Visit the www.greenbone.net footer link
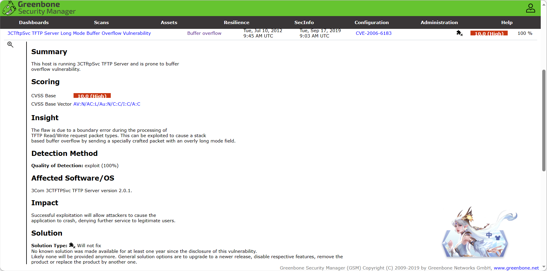 [x=516, y=268]
